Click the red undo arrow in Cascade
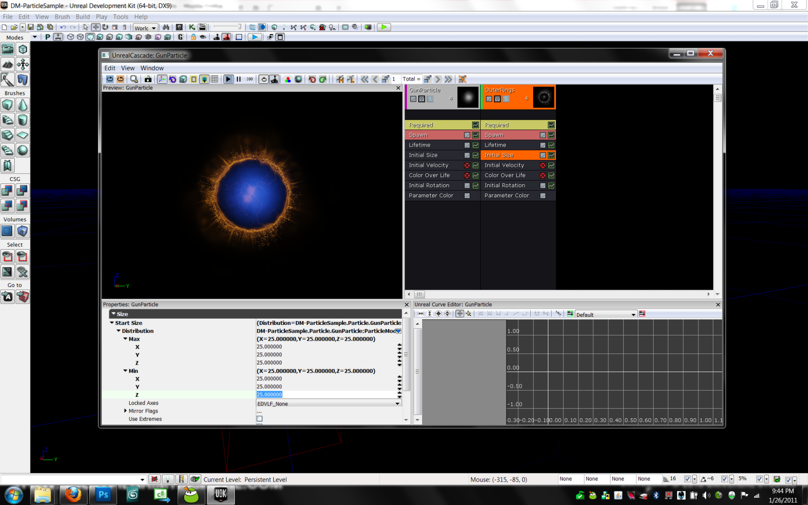Image resolution: width=808 pixels, height=505 pixels. coord(312,79)
